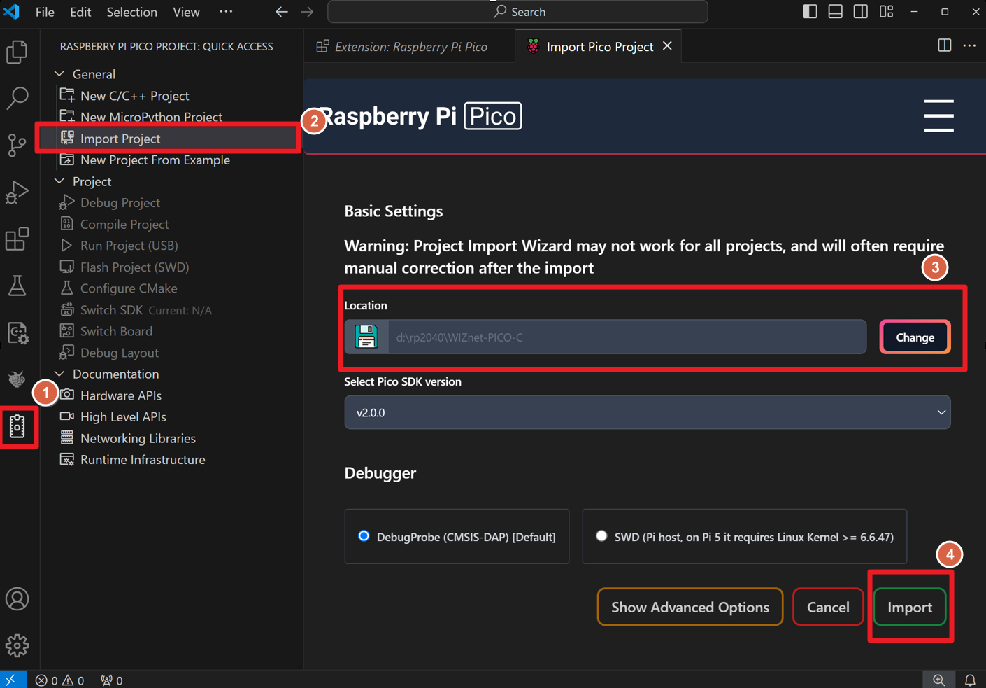Open the File menu
The width and height of the screenshot is (986, 688).
(x=45, y=12)
